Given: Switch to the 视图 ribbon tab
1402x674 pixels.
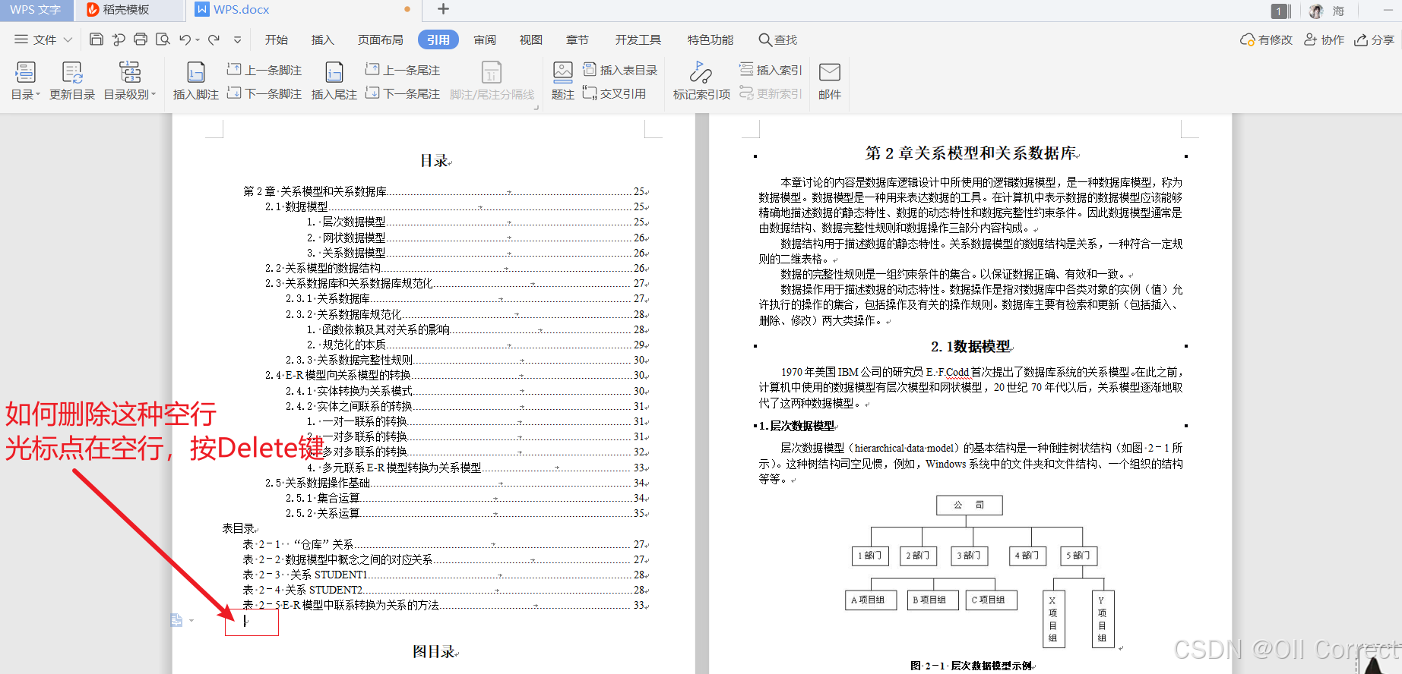Looking at the screenshot, I should (531, 39).
